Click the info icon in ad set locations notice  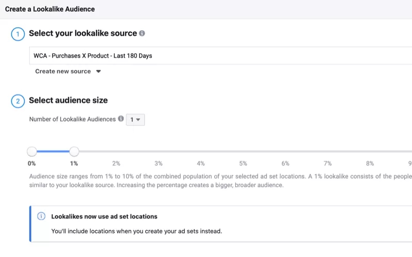[41, 216]
